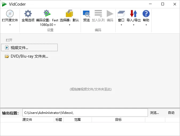Click the add to queue icon

(98, 14)
